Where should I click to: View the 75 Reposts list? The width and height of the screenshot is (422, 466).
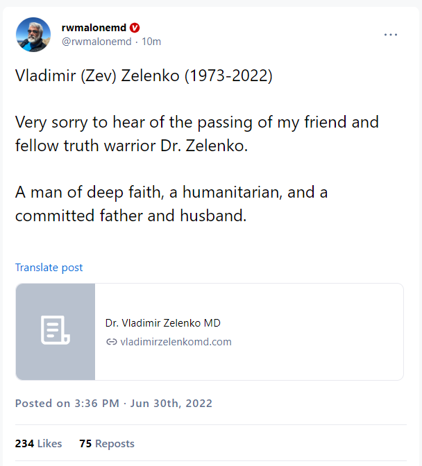[107, 443]
